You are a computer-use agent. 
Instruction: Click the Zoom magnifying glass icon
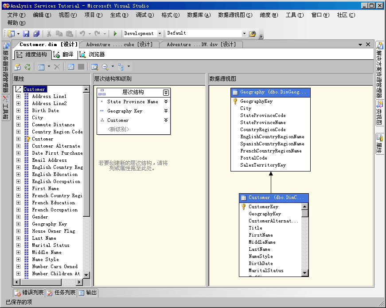click(105, 67)
